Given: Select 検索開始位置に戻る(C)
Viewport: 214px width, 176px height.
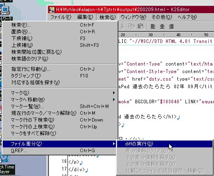Looking at the screenshot, I should click(60, 52).
